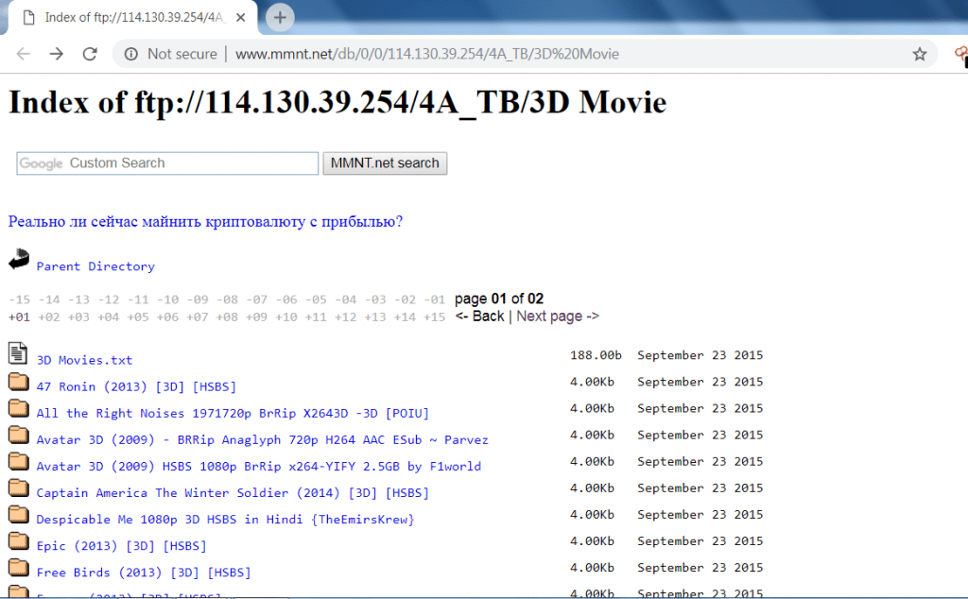Image resolution: width=968 pixels, height=599 pixels.
Task: Click the browser forward arrow icon
Action: click(57, 54)
